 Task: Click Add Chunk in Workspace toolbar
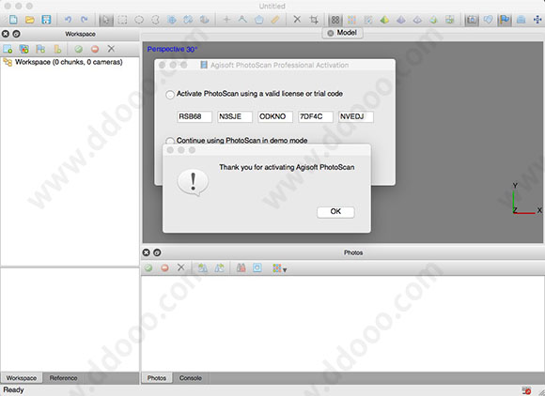pos(8,49)
